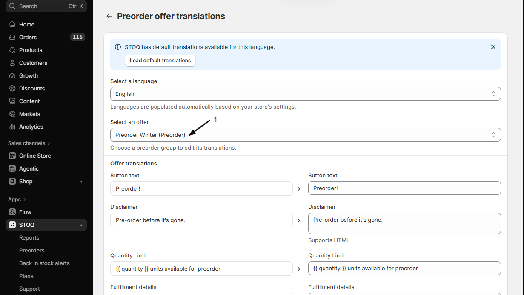The height and width of the screenshot is (295, 524).
Task: Click the translated Disclaimer text area
Action: (404, 223)
